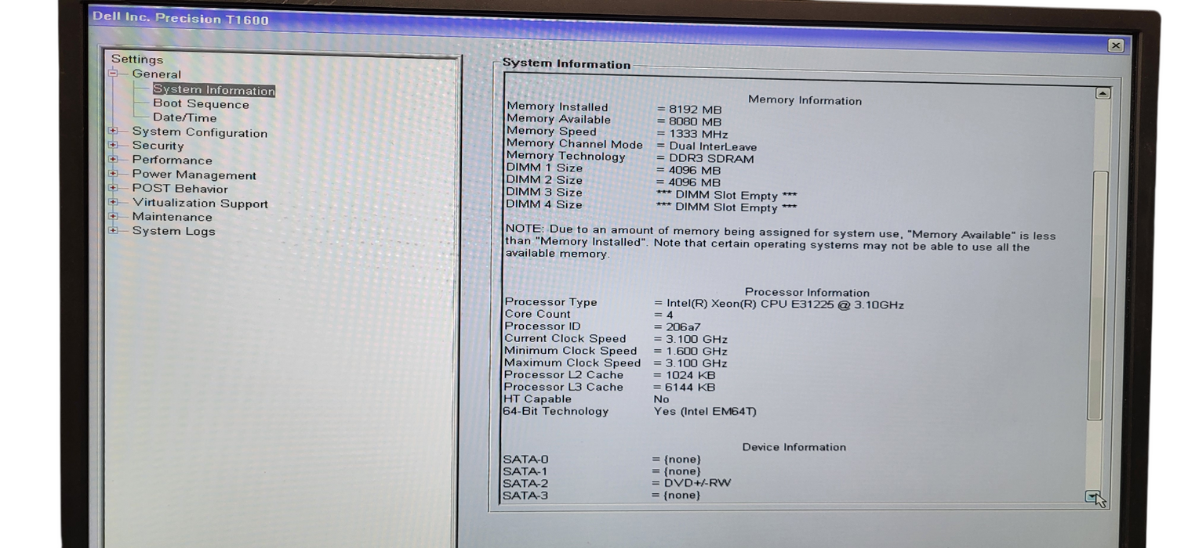
Task: Click the SATA-1 label
Action: tap(525, 471)
